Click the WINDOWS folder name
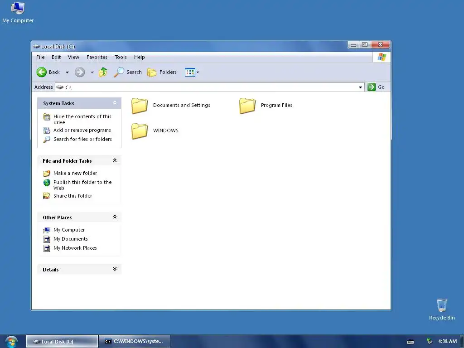The width and height of the screenshot is (464, 348). (x=166, y=130)
